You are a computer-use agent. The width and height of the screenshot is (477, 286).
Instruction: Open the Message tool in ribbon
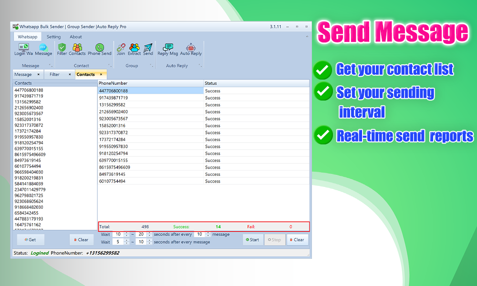point(43,50)
